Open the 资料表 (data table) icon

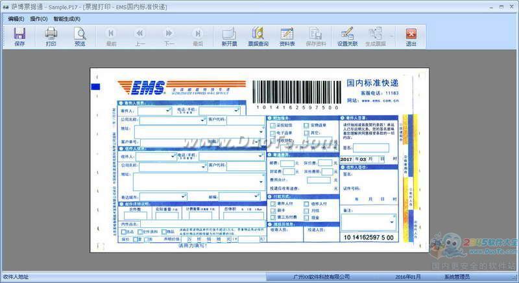[x=287, y=34]
